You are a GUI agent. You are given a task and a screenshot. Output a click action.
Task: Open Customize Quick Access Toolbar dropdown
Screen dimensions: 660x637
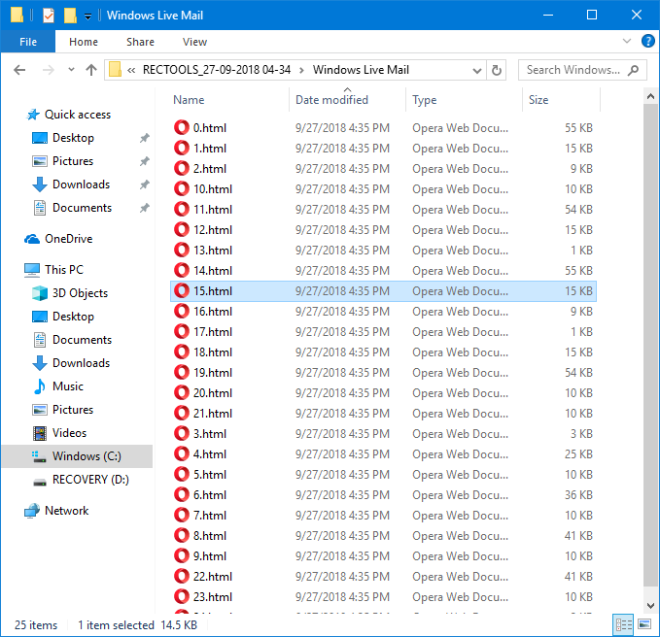(x=87, y=17)
